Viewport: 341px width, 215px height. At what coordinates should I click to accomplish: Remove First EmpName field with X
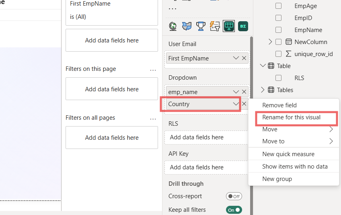click(x=244, y=58)
